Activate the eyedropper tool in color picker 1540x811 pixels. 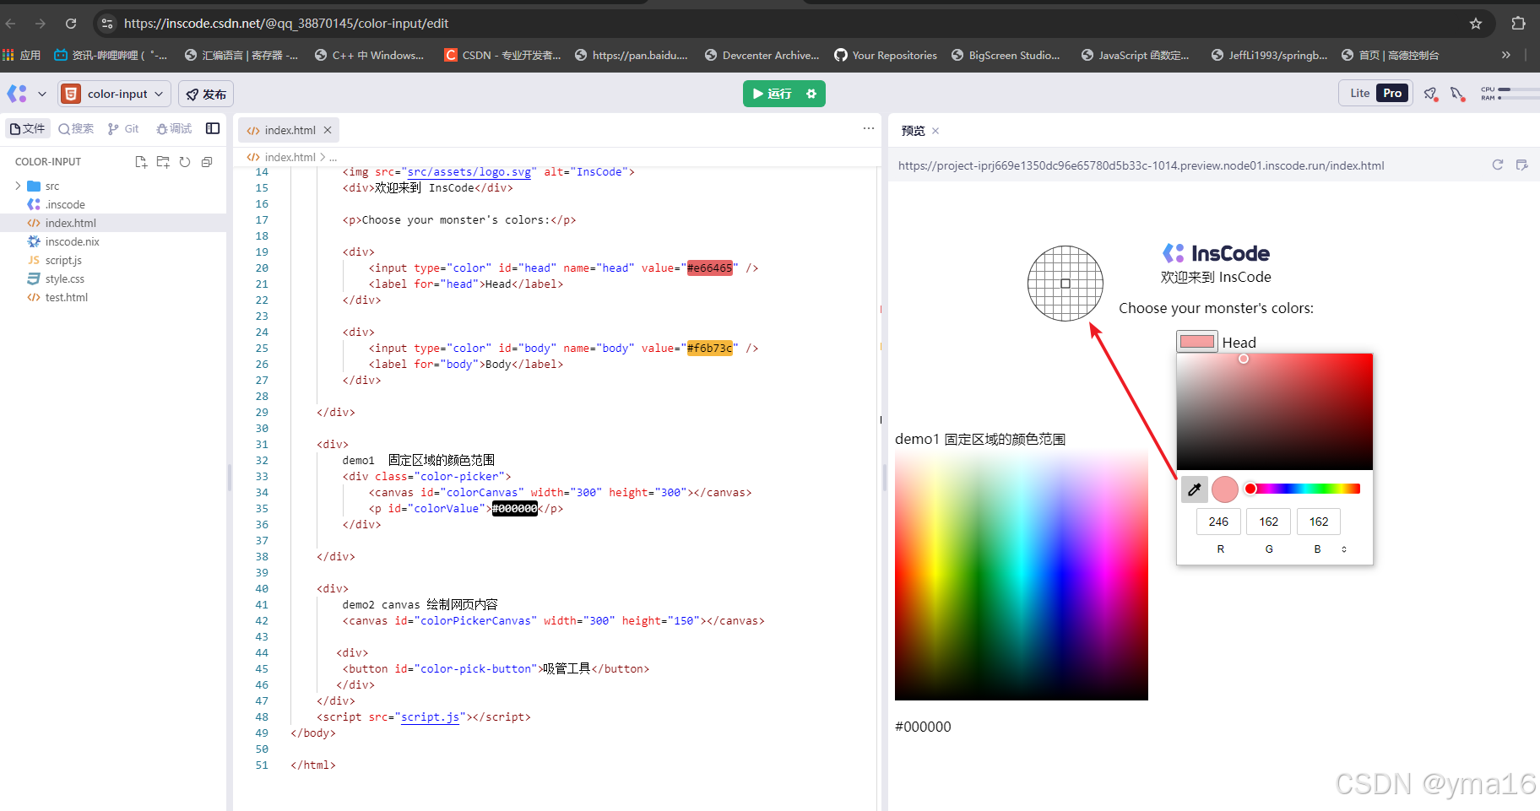point(1194,489)
